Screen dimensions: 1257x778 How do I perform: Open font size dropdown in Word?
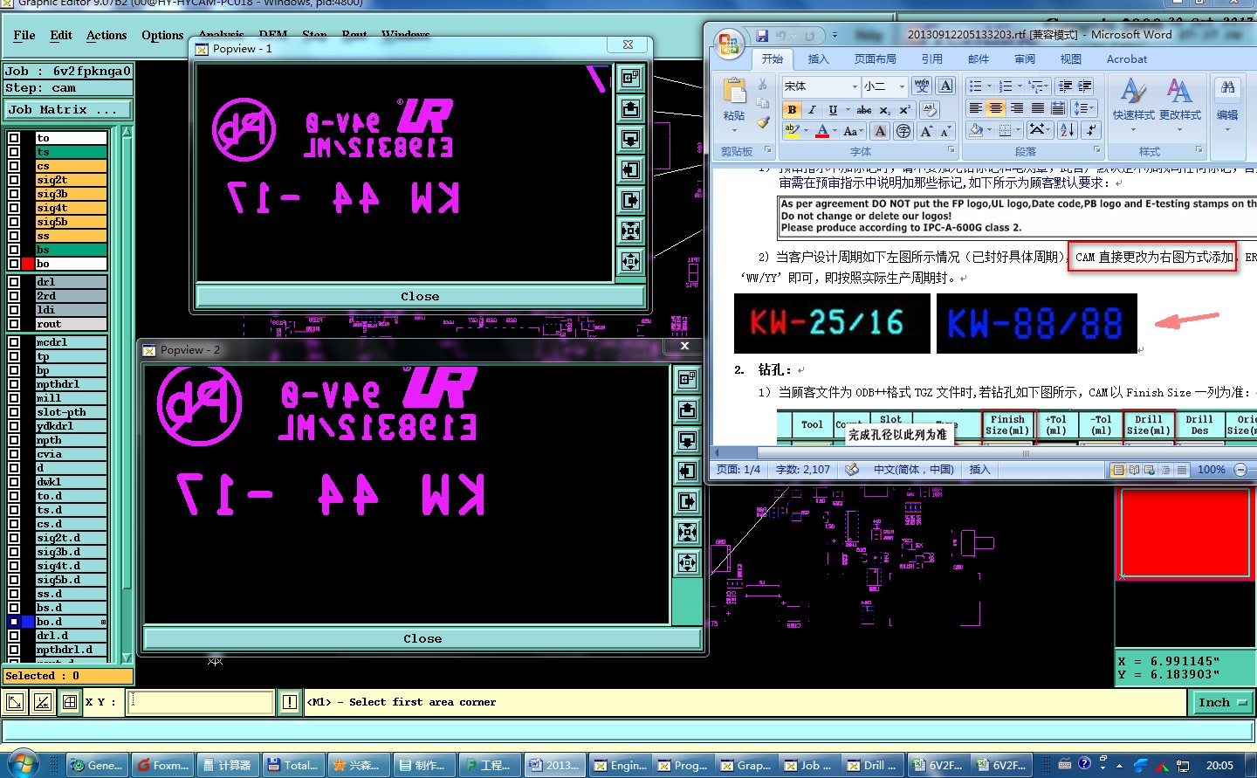(x=902, y=86)
